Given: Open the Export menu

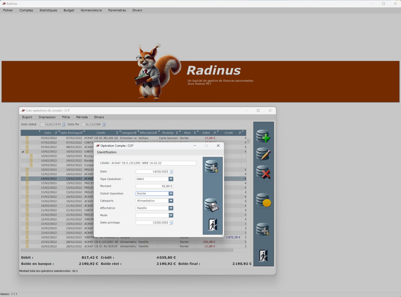Looking at the screenshot, I should pyautogui.click(x=27, y=117).
